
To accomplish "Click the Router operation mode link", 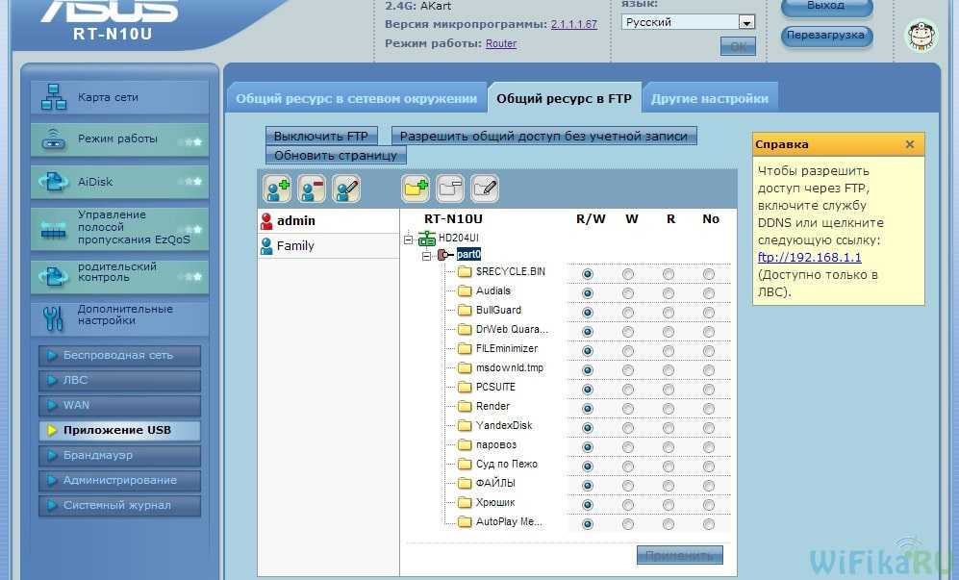I will point(501,43).
